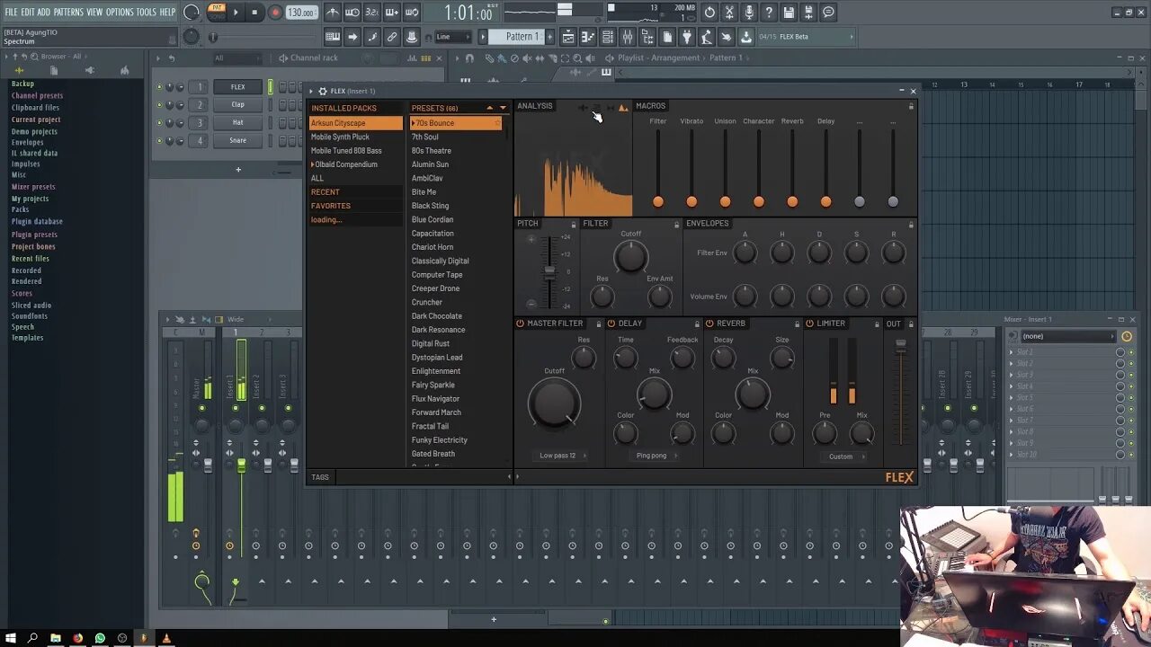Click the microphone recording icon
The image size is (1151, 647).
coord(749,13)
